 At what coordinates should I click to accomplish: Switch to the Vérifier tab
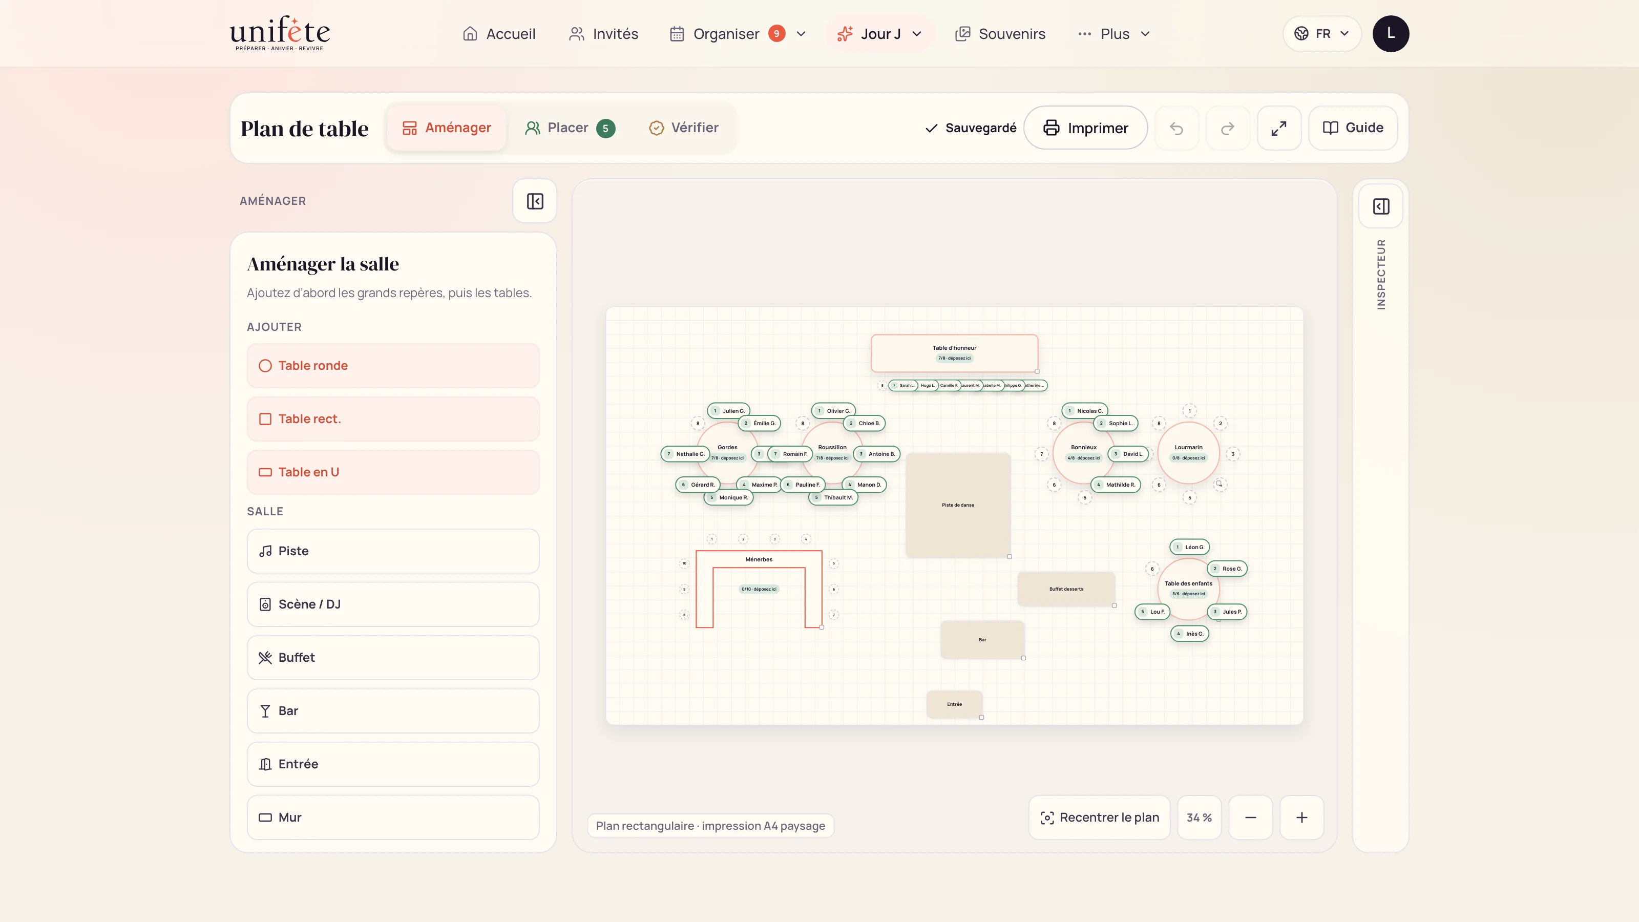[x=683, y=128]
